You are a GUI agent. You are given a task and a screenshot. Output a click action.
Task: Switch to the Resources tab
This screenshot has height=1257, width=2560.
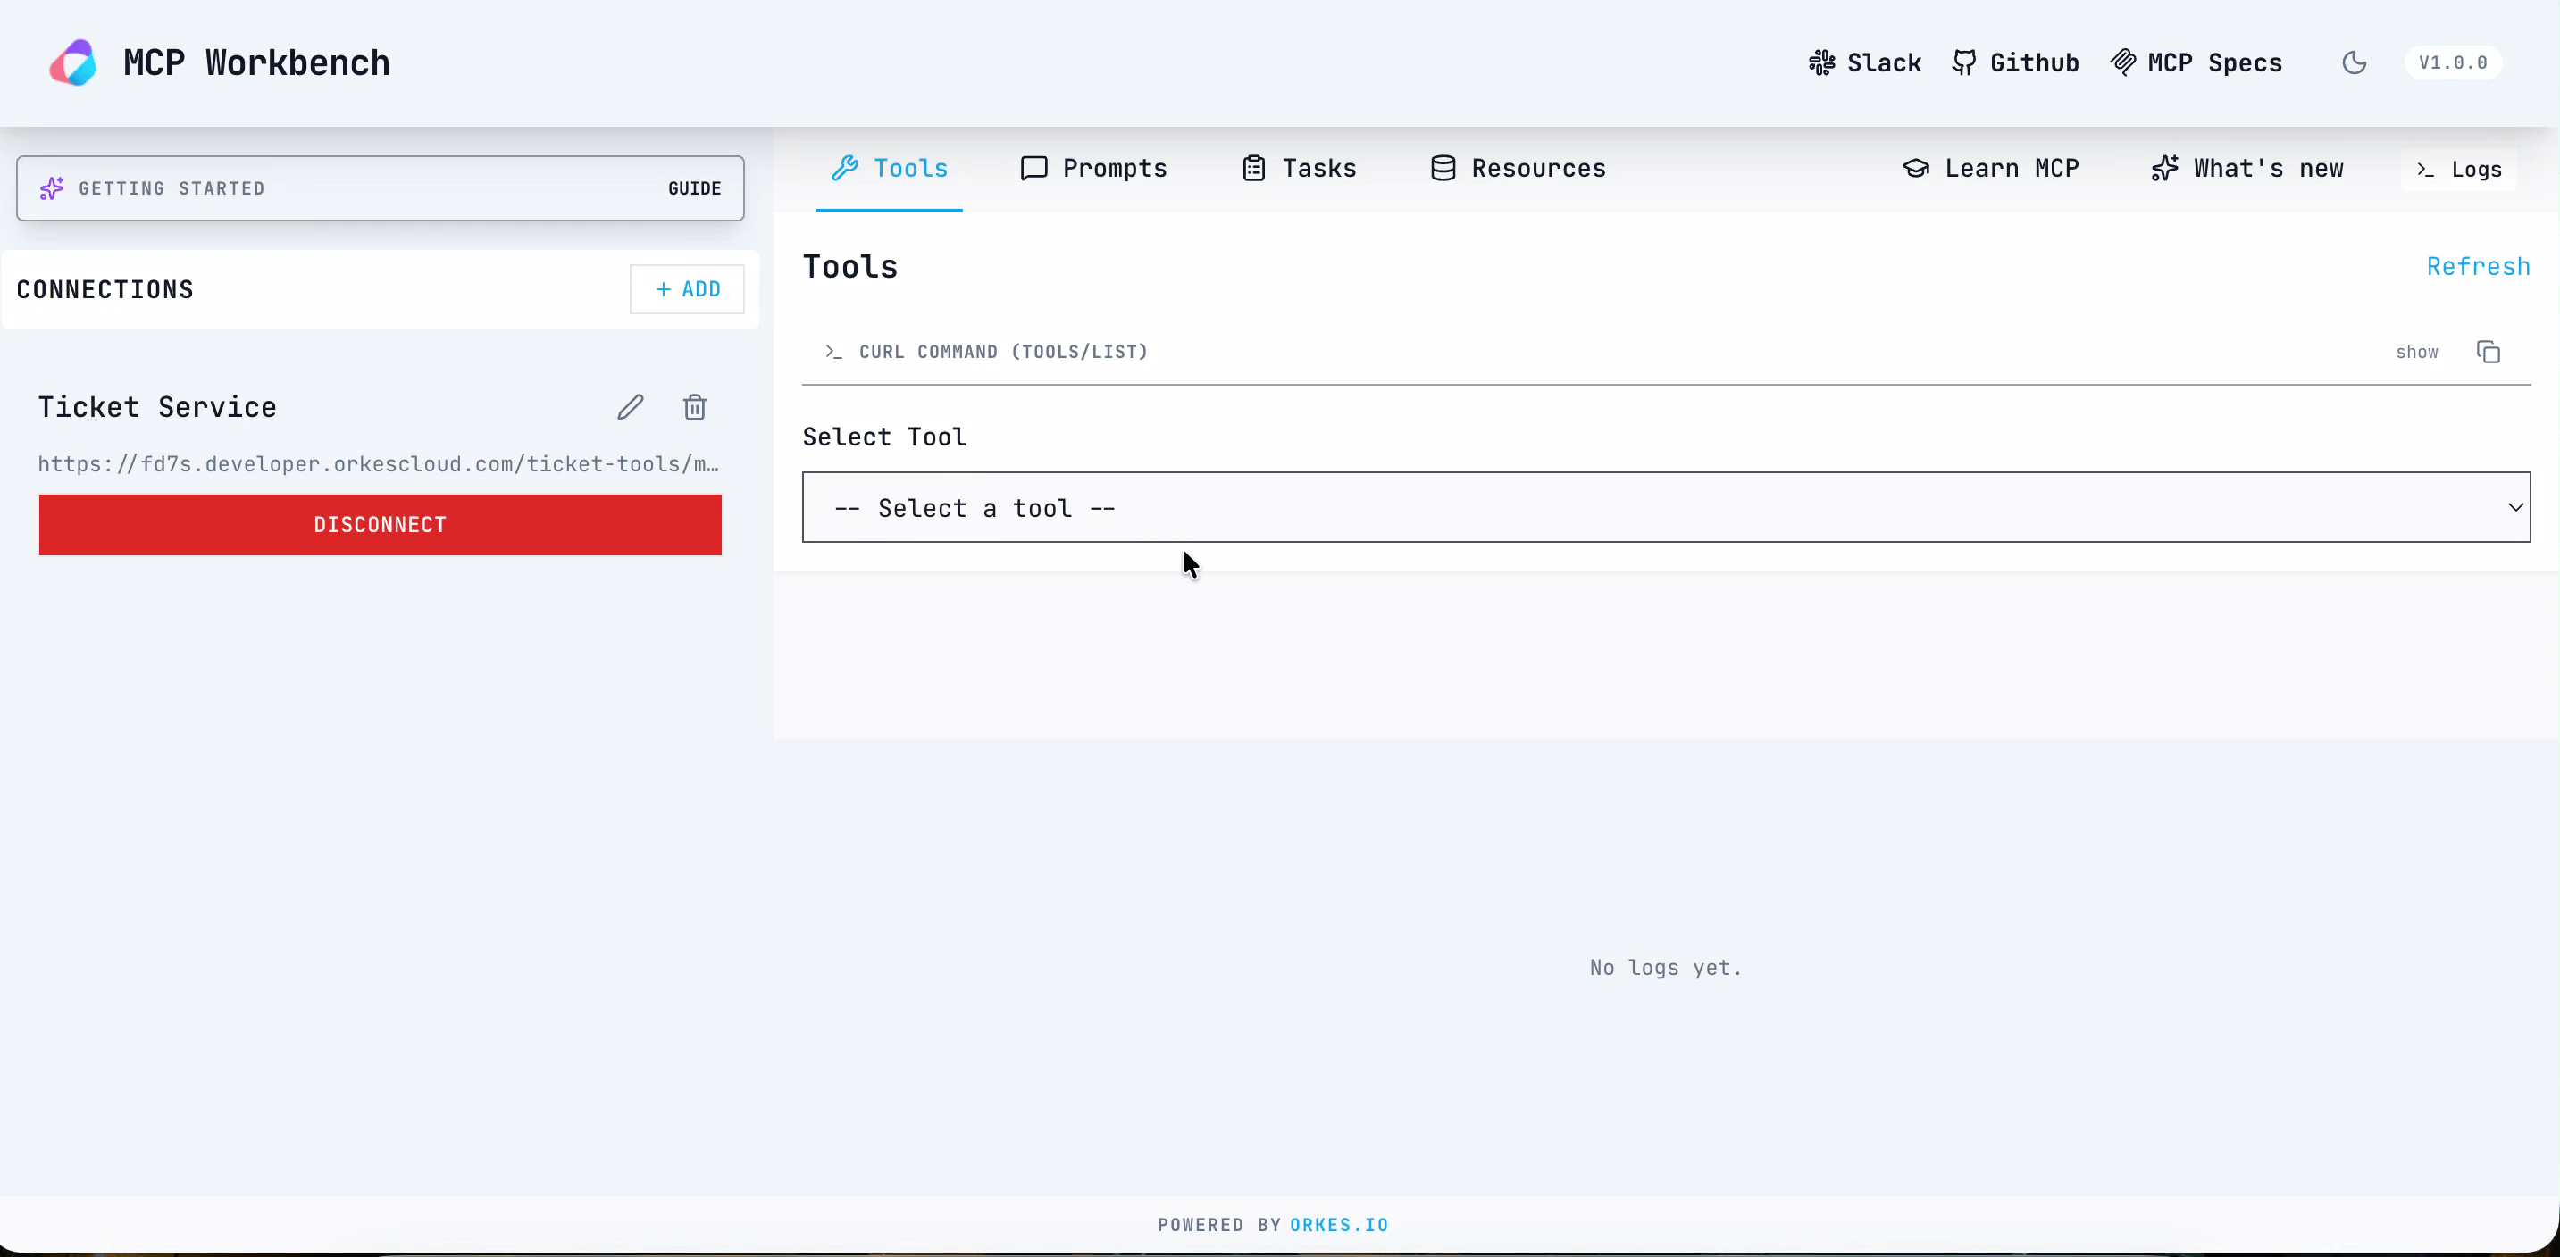1517,168
